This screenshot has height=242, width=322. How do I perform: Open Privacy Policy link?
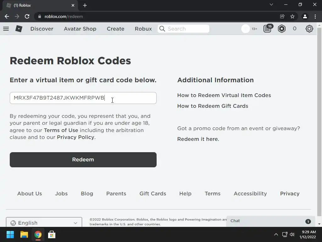75,137
